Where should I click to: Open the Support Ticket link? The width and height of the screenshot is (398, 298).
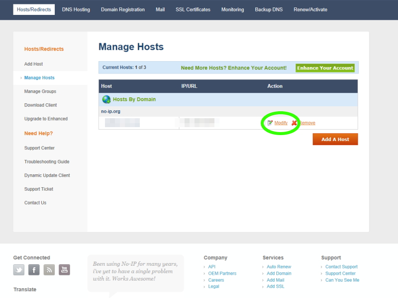[39, 189]
